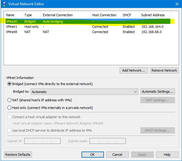Click the Cancel button

pyautogui.click(x=117, y=155)
